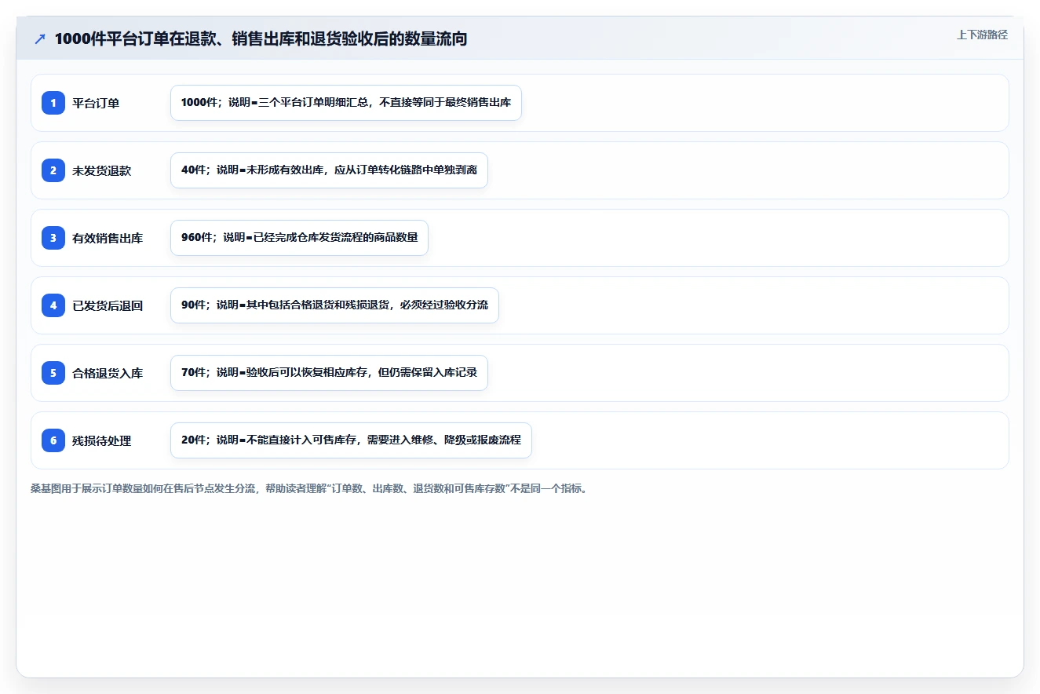Click step number 5 badge for 合格退货入库
Image resolution: width=1040 pixels, height=694 pixels.
point(53,373)
